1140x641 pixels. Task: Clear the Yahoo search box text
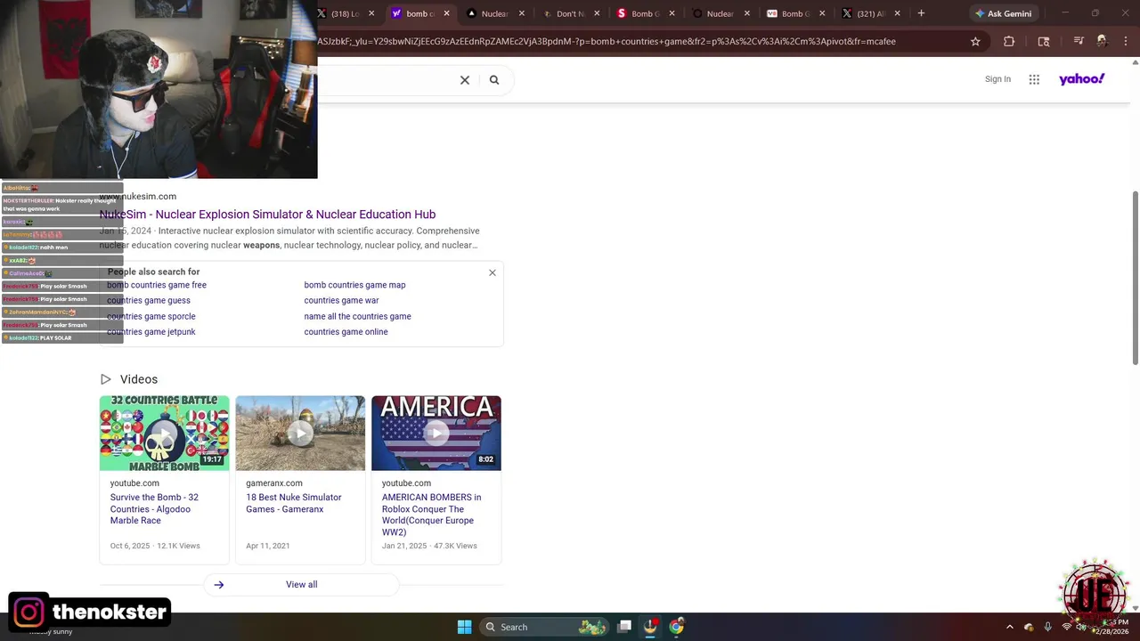pos(464,80)
